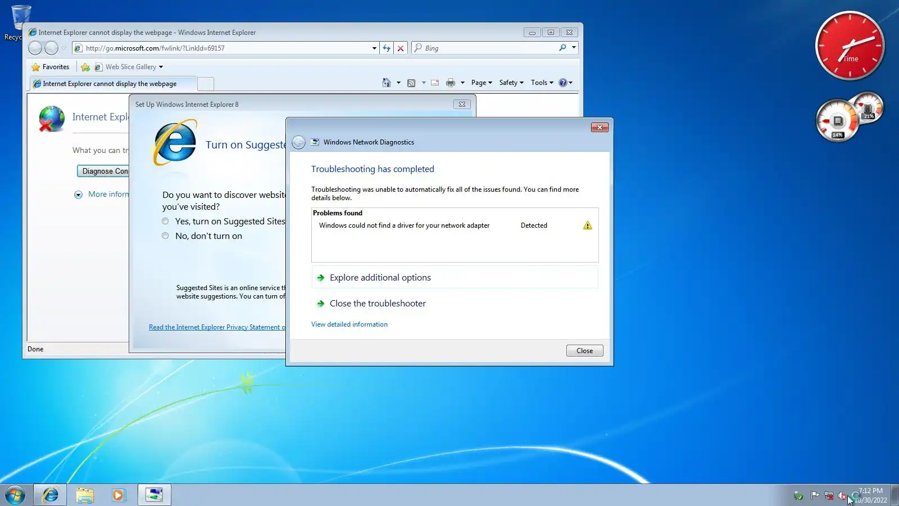Click the Print icon
This screenshot has height=506, width=899.
coord(450,83)
